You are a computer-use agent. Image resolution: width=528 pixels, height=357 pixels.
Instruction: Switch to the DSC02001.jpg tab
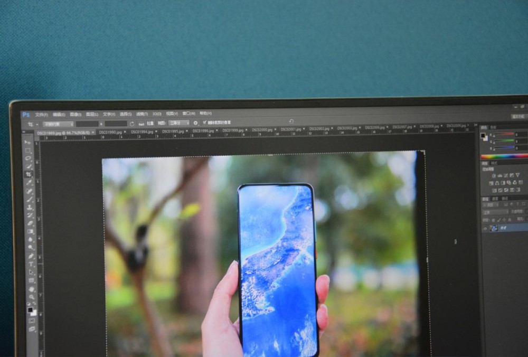291,129
